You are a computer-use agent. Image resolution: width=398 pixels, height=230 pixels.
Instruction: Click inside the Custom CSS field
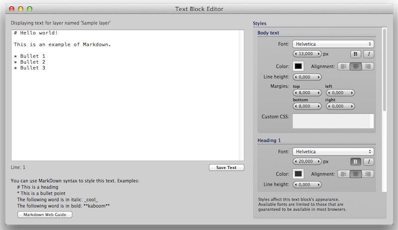333,121
